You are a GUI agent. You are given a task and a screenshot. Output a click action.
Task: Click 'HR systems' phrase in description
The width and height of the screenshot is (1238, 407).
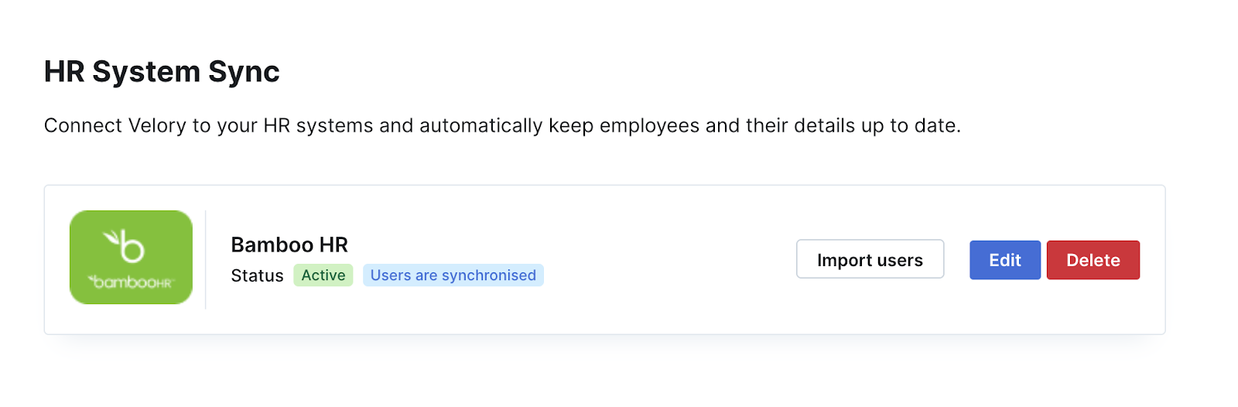[x=318, y=125]
